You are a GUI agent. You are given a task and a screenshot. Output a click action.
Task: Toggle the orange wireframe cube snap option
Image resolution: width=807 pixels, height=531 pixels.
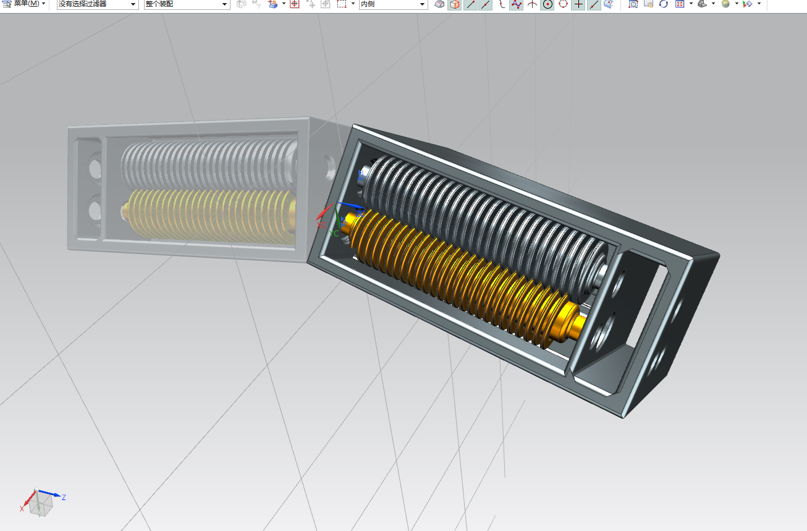click(x=455, y=4)
